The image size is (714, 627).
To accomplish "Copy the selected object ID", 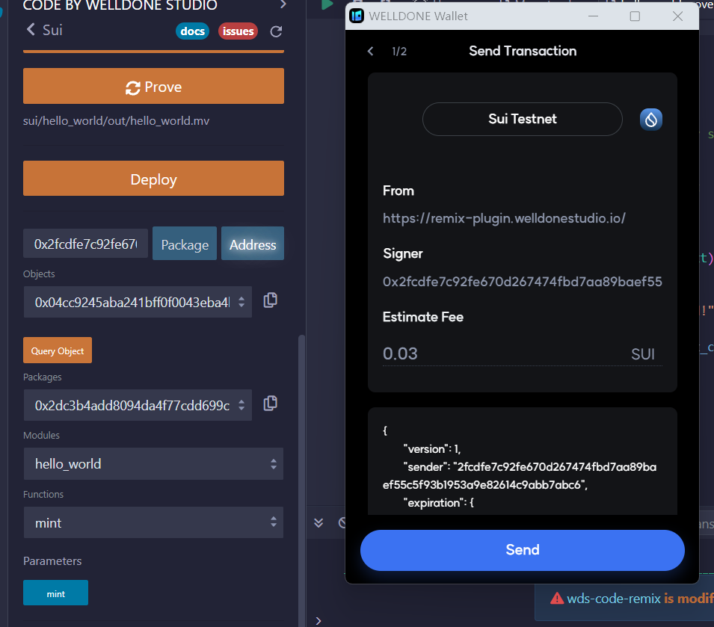I will pyautogui.click(x=271, y=300).
